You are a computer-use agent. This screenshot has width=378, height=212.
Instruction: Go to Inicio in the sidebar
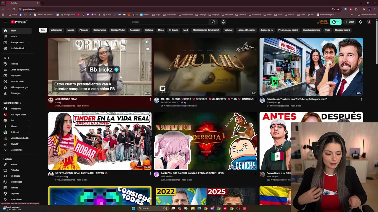[x=17, y=31]
